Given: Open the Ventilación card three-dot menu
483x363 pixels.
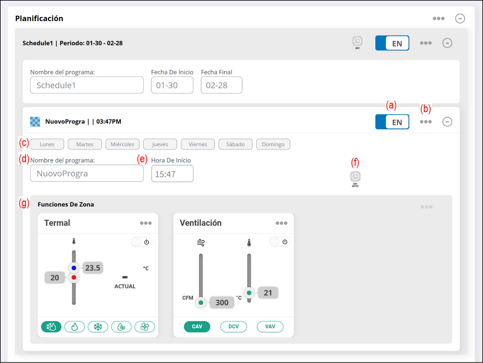Looking at the screenshot, I should [x=281, y=223].
